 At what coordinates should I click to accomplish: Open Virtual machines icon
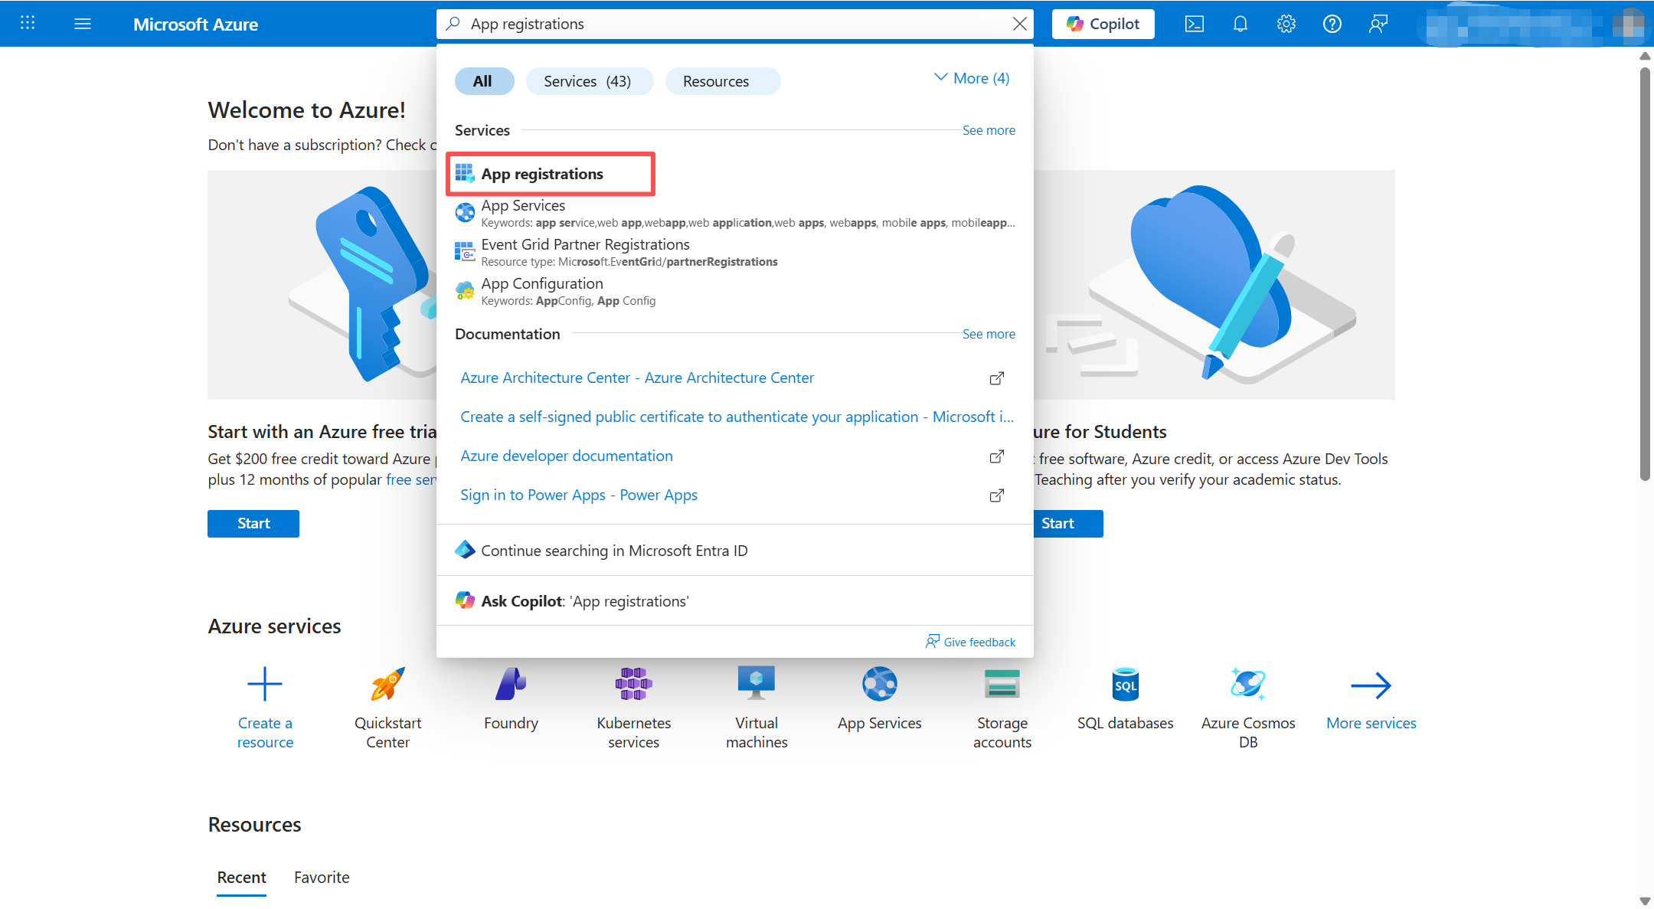pos(757,683)
